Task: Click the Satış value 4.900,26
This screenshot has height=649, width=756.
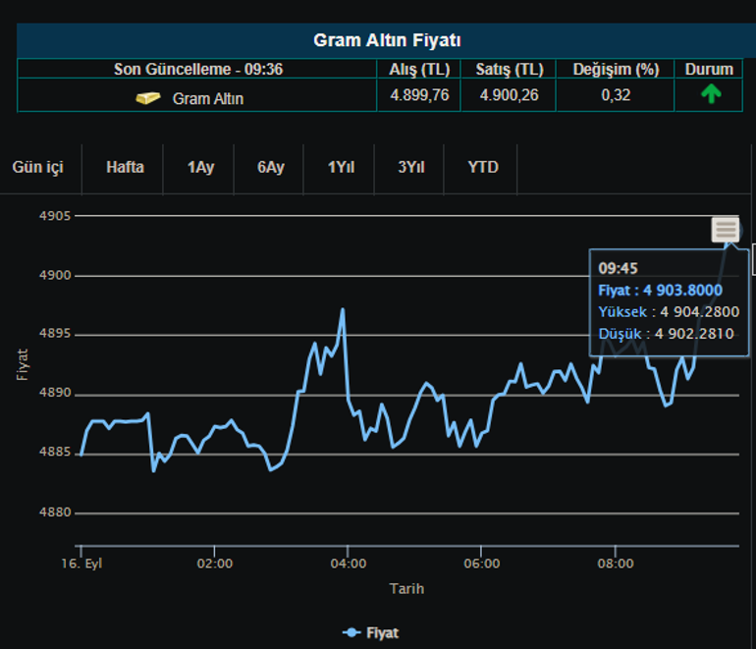Action: click(x=509, y=95)
